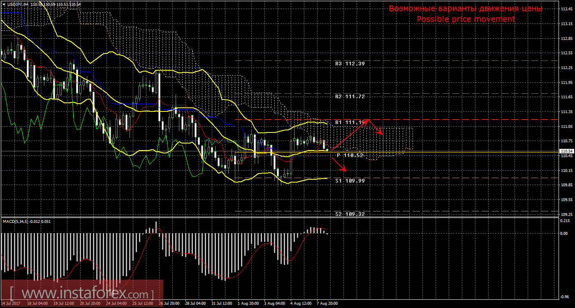Click the small triangle beside USDJPY,H4 title

tap(4, 4)
